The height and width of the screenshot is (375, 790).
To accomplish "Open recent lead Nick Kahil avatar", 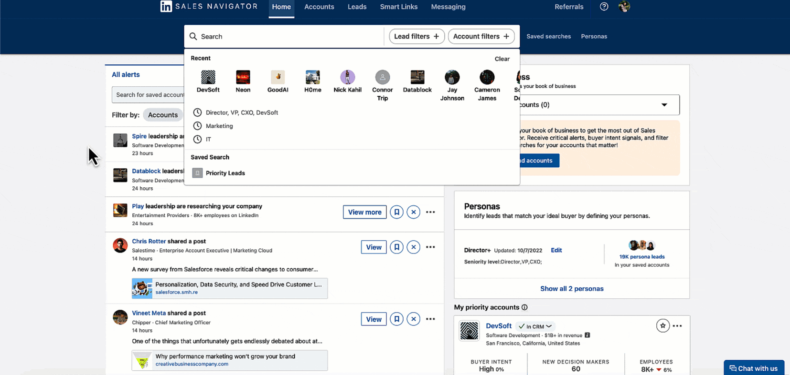I will (347, 77).
